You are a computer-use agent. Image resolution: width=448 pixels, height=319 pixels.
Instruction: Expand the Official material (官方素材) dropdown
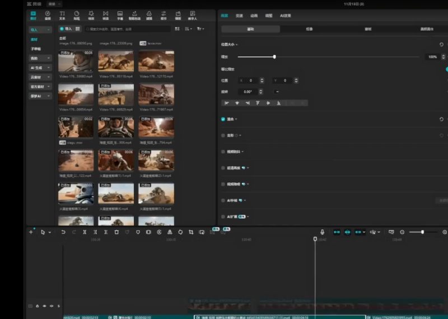40,87
